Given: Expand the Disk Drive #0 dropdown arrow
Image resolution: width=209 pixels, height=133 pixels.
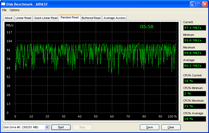Looking at the screenshot, I should [x=47, y=127].
